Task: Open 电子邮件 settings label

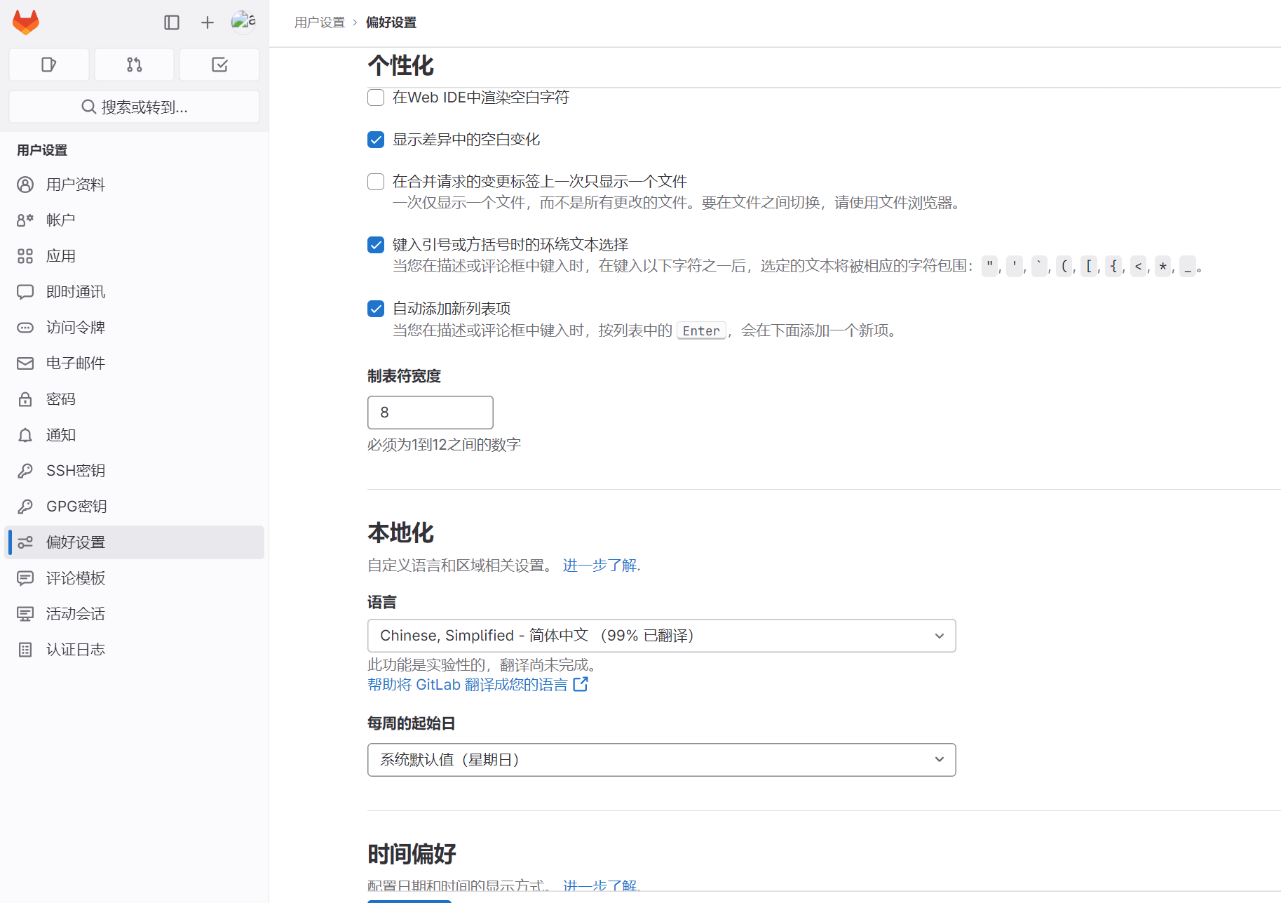Action: pos(76,363)
